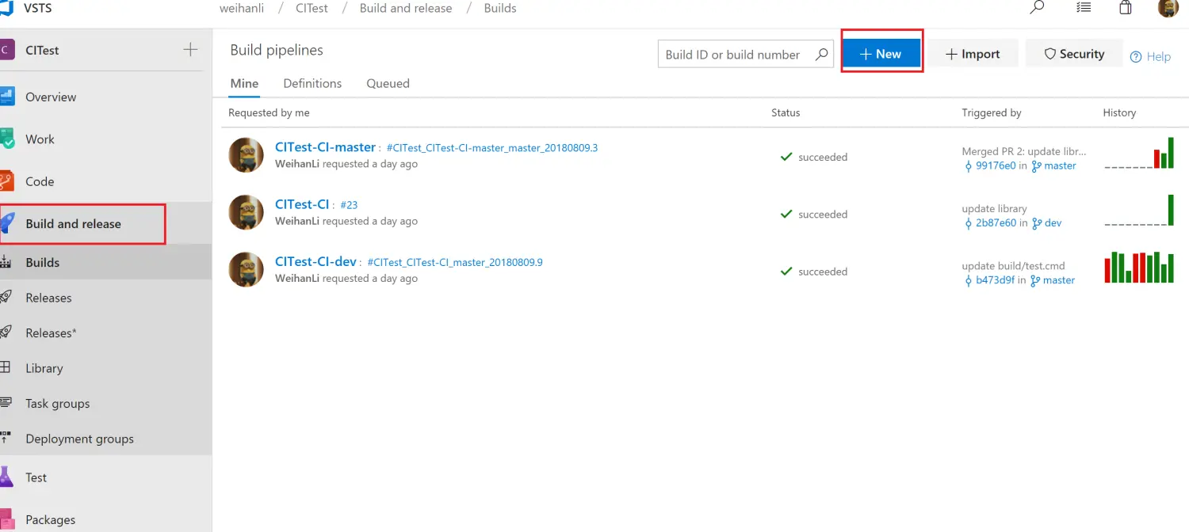Screen dimensions: 1189x532
Task: Click the plus icon beside CITest
Action: click(x=190, y=50)
